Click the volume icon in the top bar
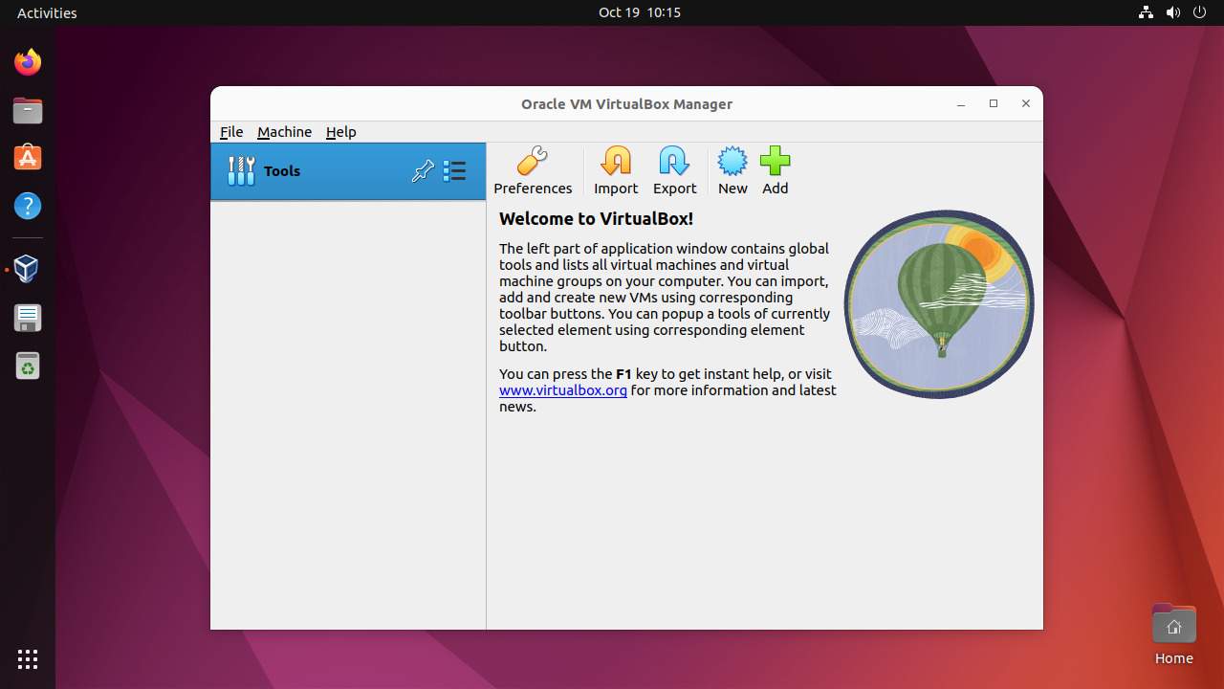 [x=1172, y=12]
